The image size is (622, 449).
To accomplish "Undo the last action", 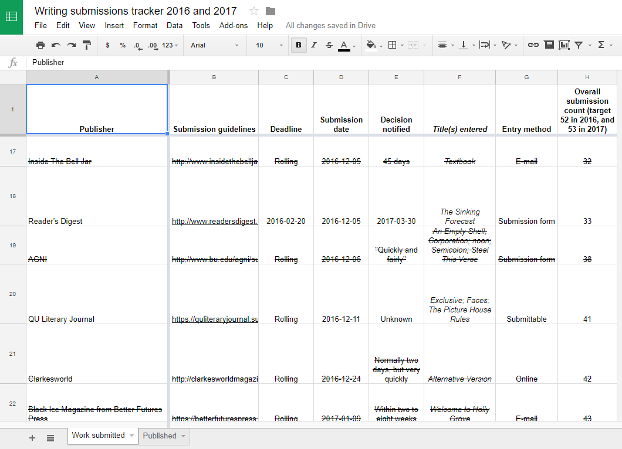I will 56,45.
